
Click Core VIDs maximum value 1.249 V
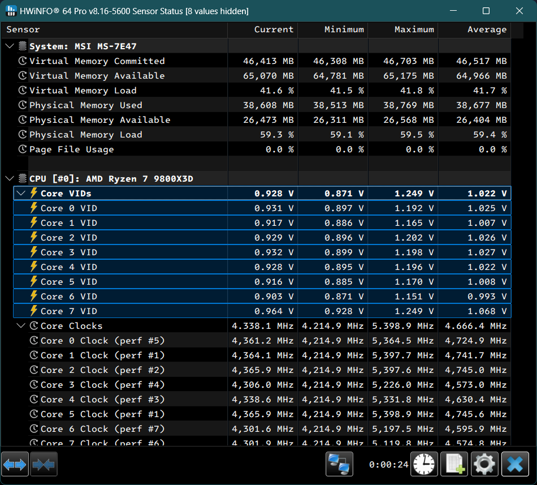[414, 194]
